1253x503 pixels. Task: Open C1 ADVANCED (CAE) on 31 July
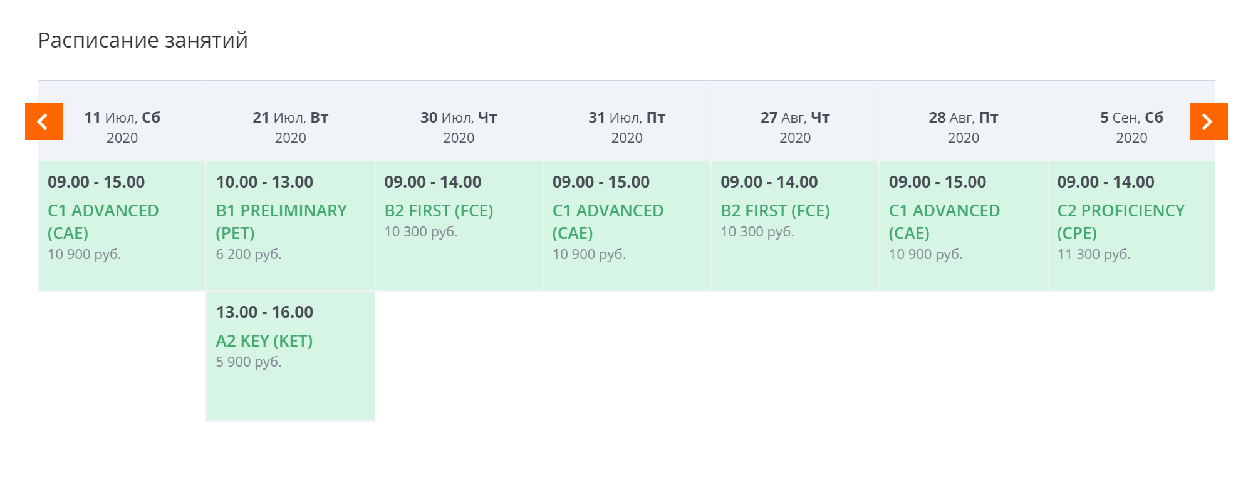coord(608,222)
